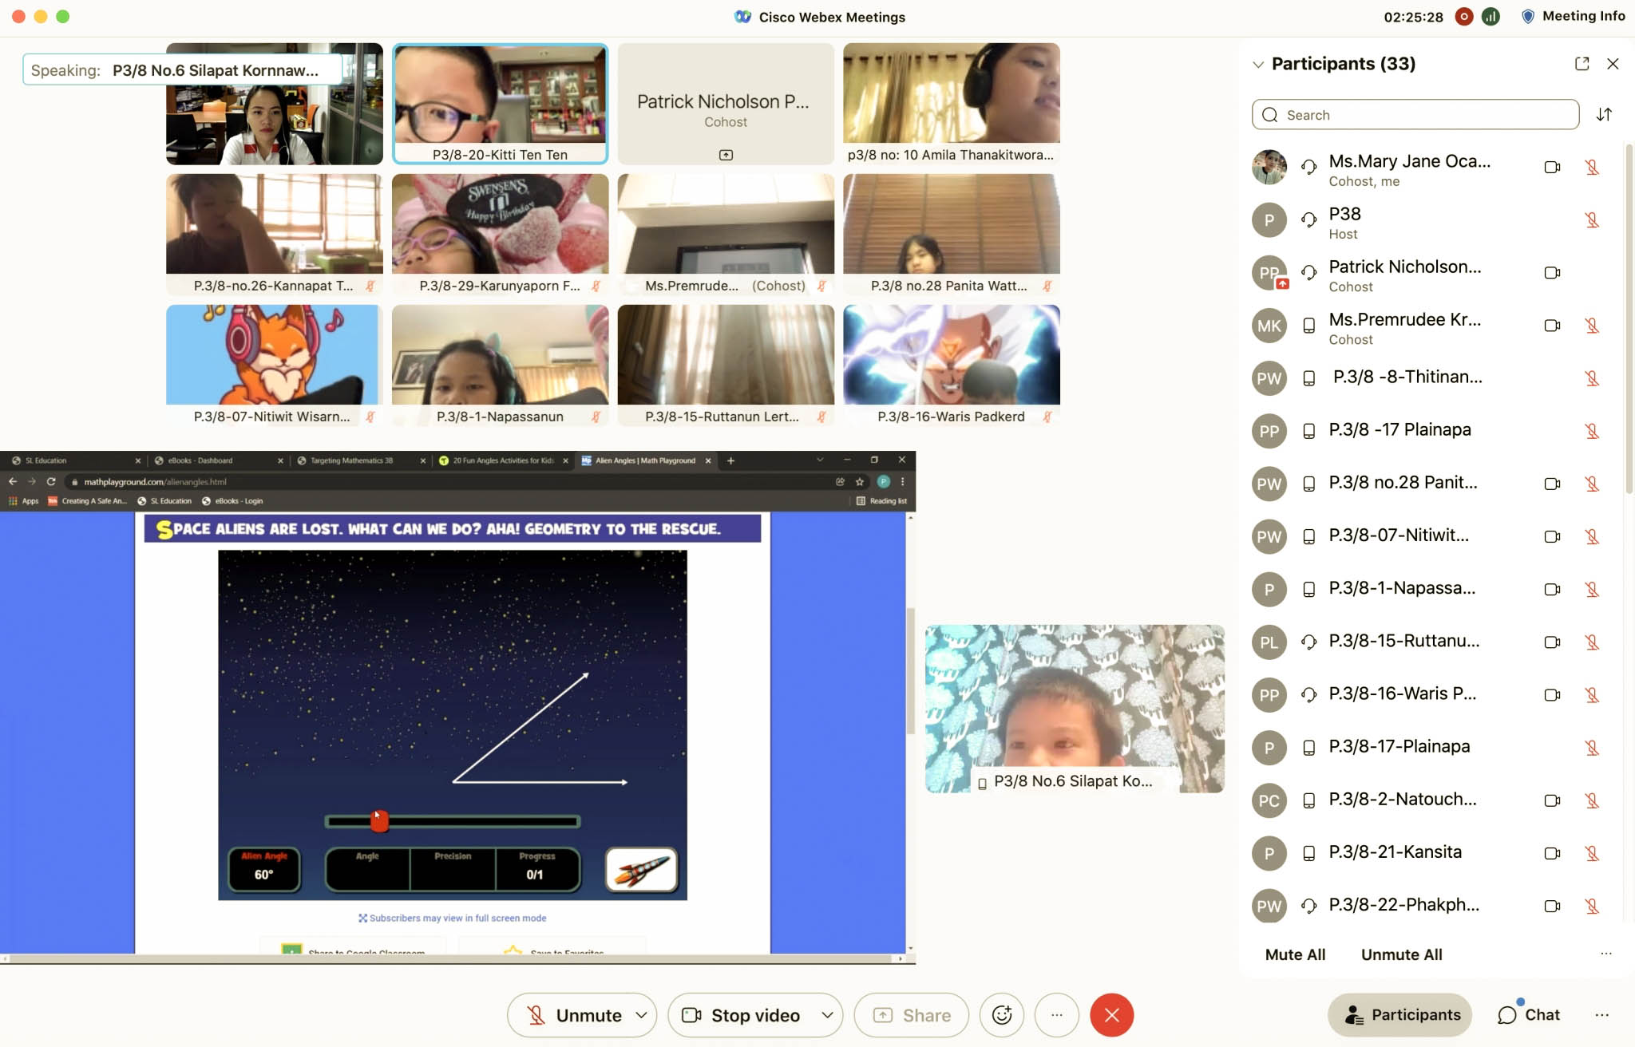The height and width of the screenshot is (1047, 1635).
Task: Click the end meeting red button
Action: [x=1112, y=1015]
